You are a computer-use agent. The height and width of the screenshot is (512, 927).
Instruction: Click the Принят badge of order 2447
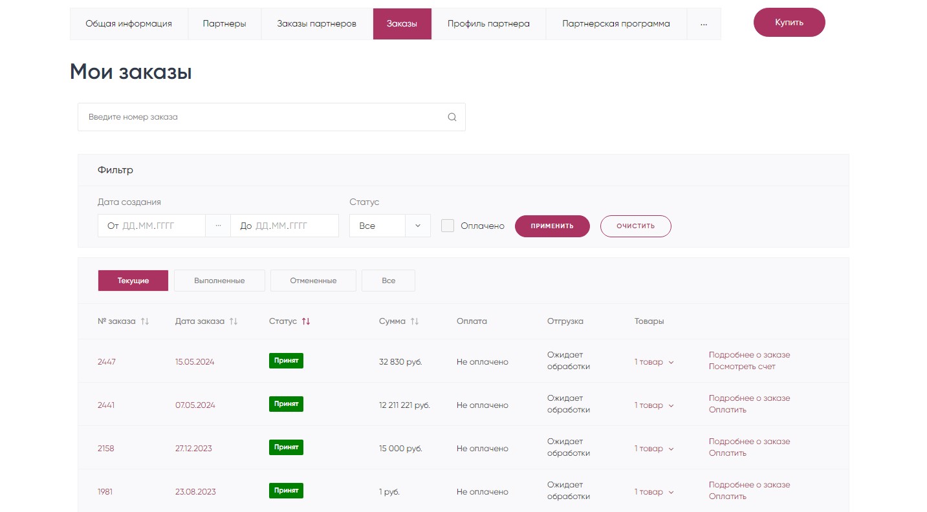pos(286,361)
